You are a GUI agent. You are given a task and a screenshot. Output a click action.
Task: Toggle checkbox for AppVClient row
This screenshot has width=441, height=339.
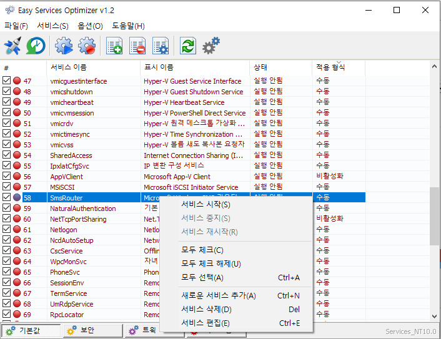(x=6, y=176)
